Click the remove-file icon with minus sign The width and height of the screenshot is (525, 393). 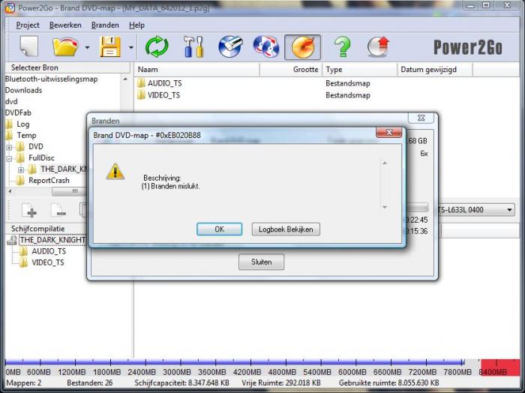pos(58,210)
